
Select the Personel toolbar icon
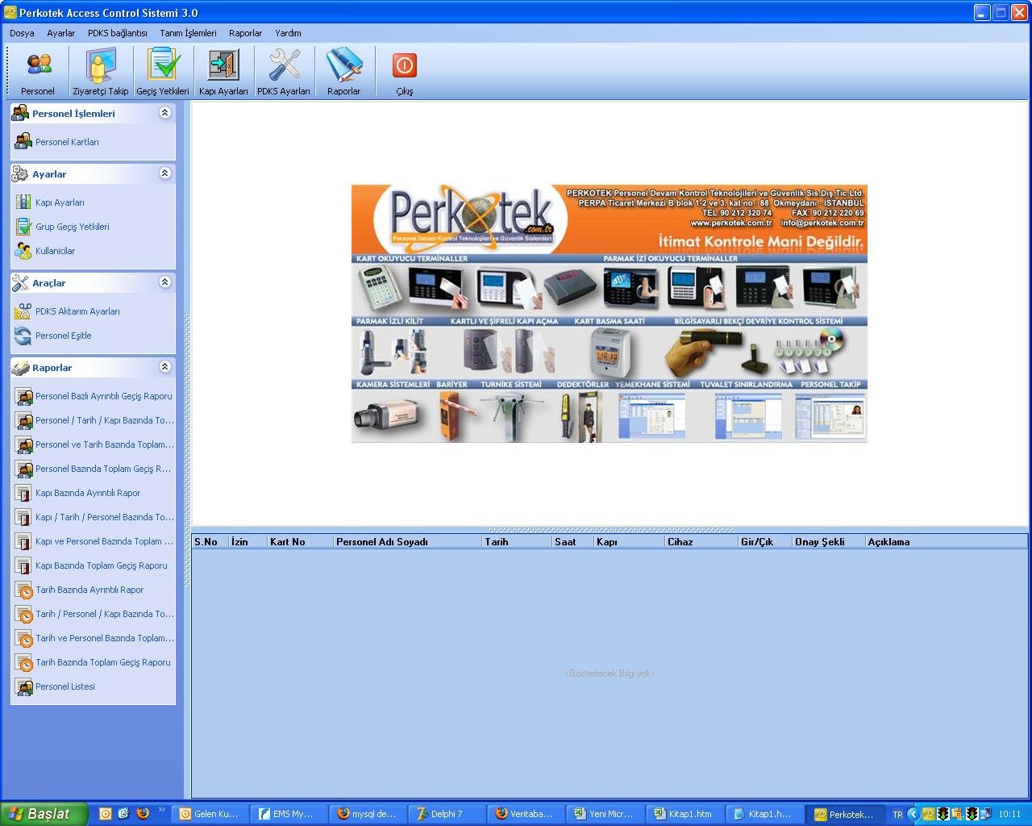pyautogui.click(x=37, y=71)
